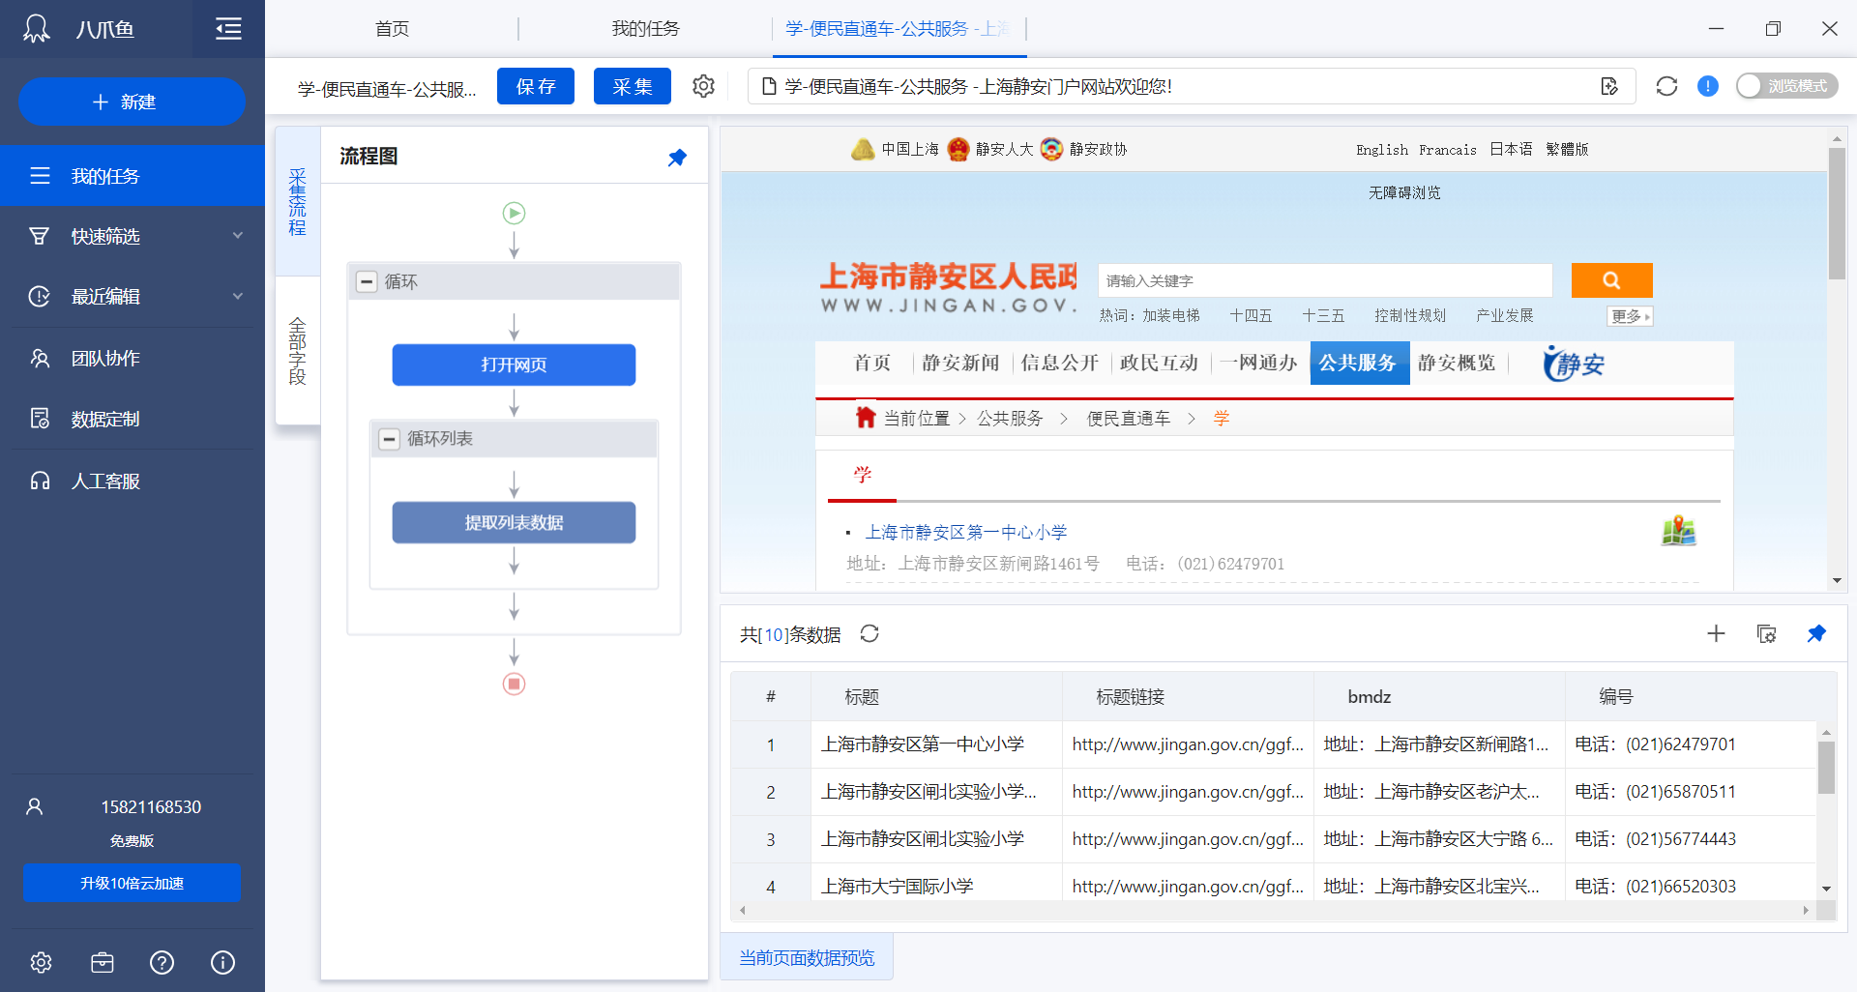Refresh the browser page
Viewport: 1857px width, 992px height.
click(1666, 86)
